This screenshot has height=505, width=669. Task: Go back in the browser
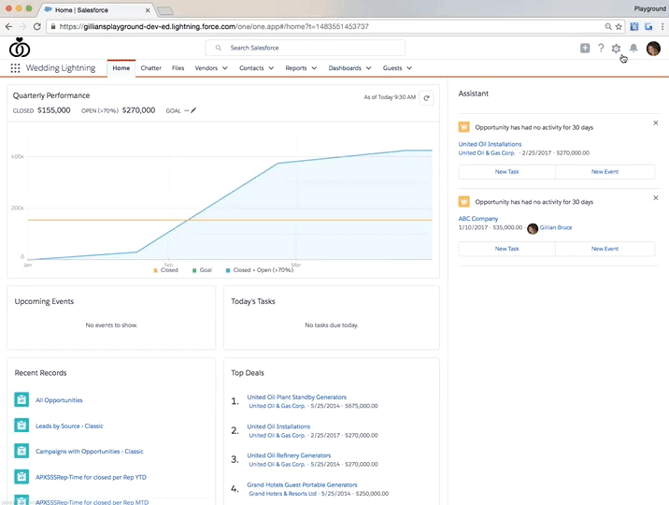pos(8,26)
